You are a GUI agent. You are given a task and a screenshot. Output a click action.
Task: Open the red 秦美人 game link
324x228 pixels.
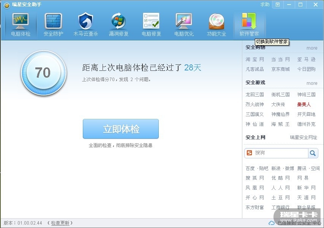pyautogui.click(x=304, y=105)
